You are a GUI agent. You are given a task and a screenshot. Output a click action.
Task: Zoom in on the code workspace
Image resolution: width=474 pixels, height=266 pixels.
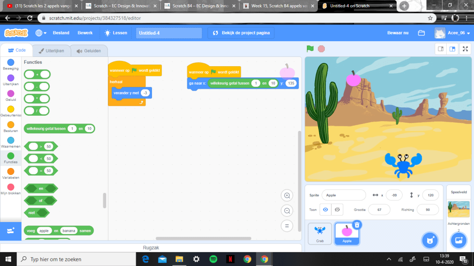(287, 196)
